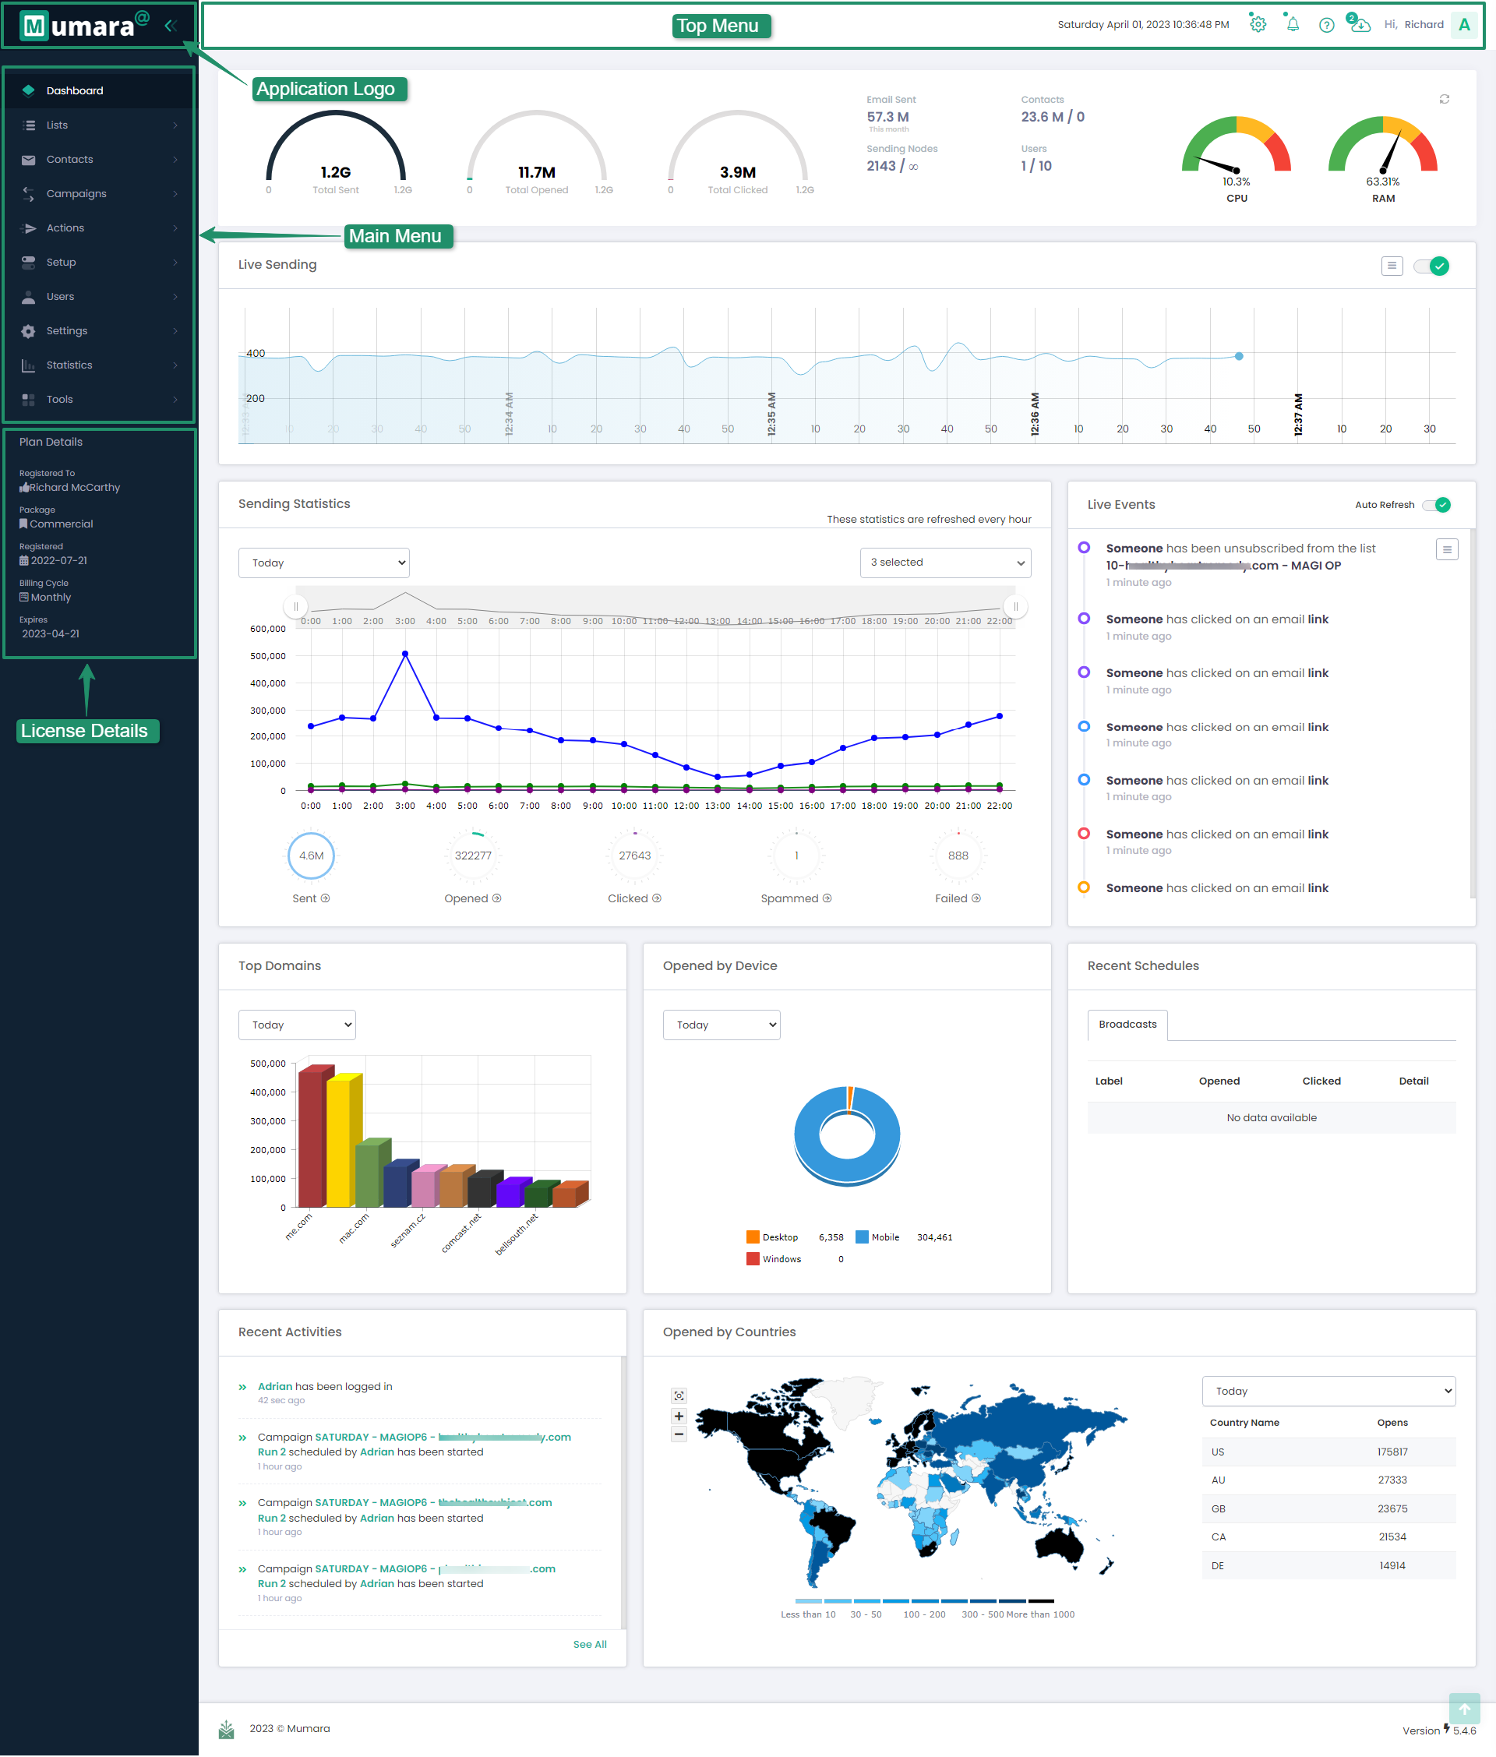Click the Opened column header in Recent Schedules
The height and width of the screenshot is (1757, 1496).
click(1219, 1082)
